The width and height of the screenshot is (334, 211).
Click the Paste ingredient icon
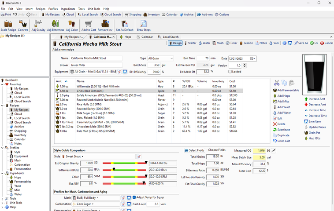[292, 83]
